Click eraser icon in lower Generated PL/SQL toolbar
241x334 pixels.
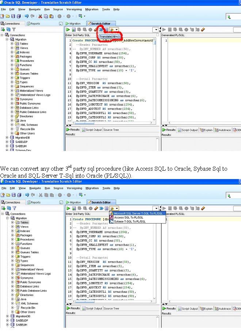coord(203,208)
